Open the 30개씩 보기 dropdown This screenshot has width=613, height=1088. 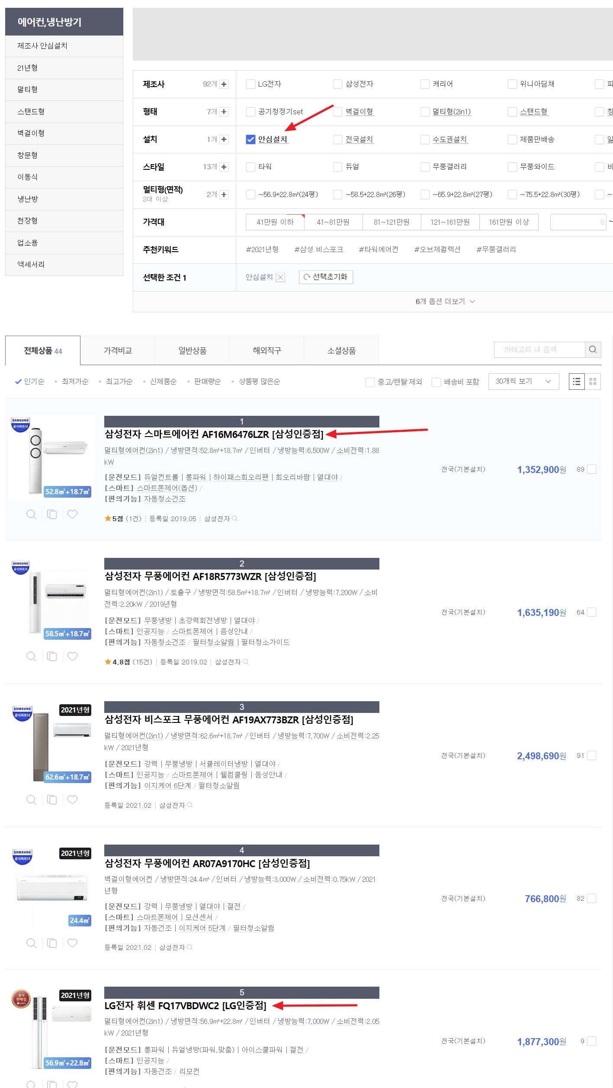coord(523,382)
